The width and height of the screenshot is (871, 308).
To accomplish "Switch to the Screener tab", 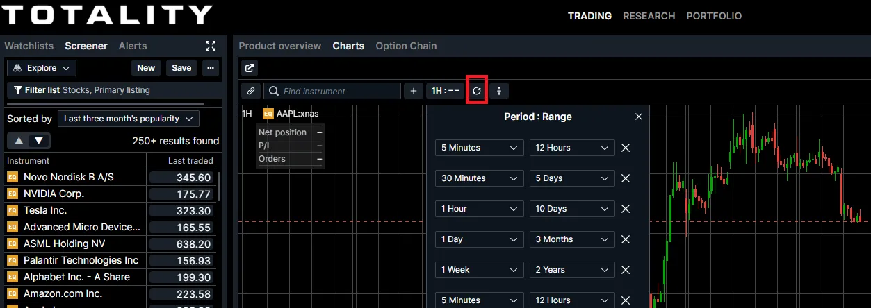I will coord(86,46).
